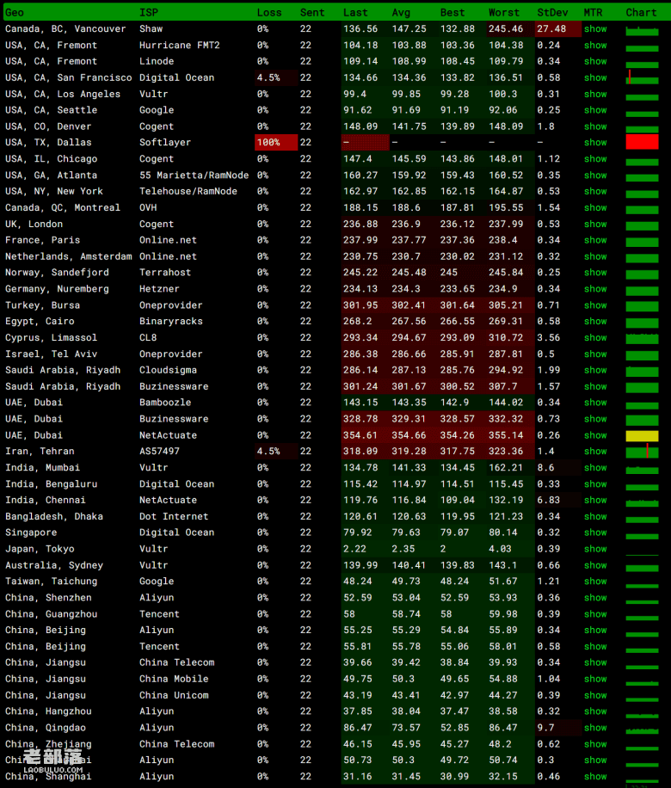671x788 pixels.
Task: Click the Sent column header
Action: [x=312, y=13]
